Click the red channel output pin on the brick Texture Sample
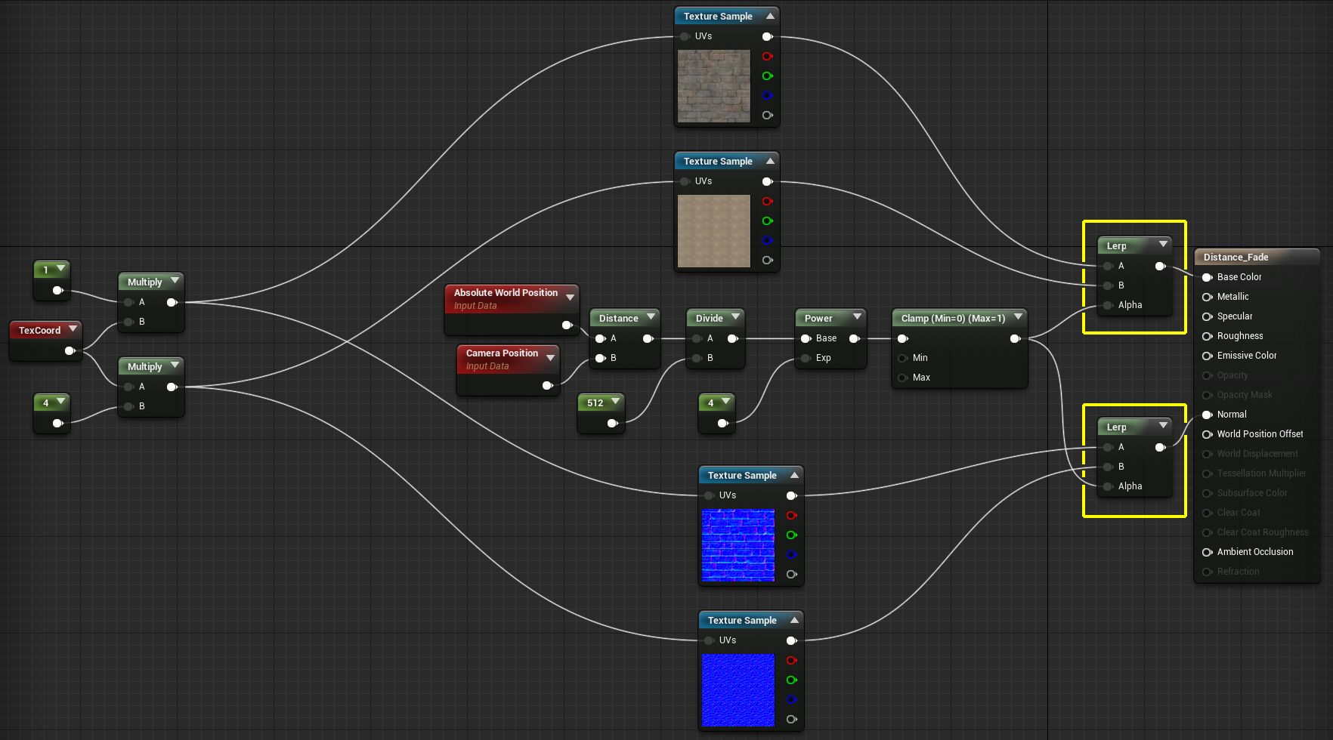 point(768,57)
